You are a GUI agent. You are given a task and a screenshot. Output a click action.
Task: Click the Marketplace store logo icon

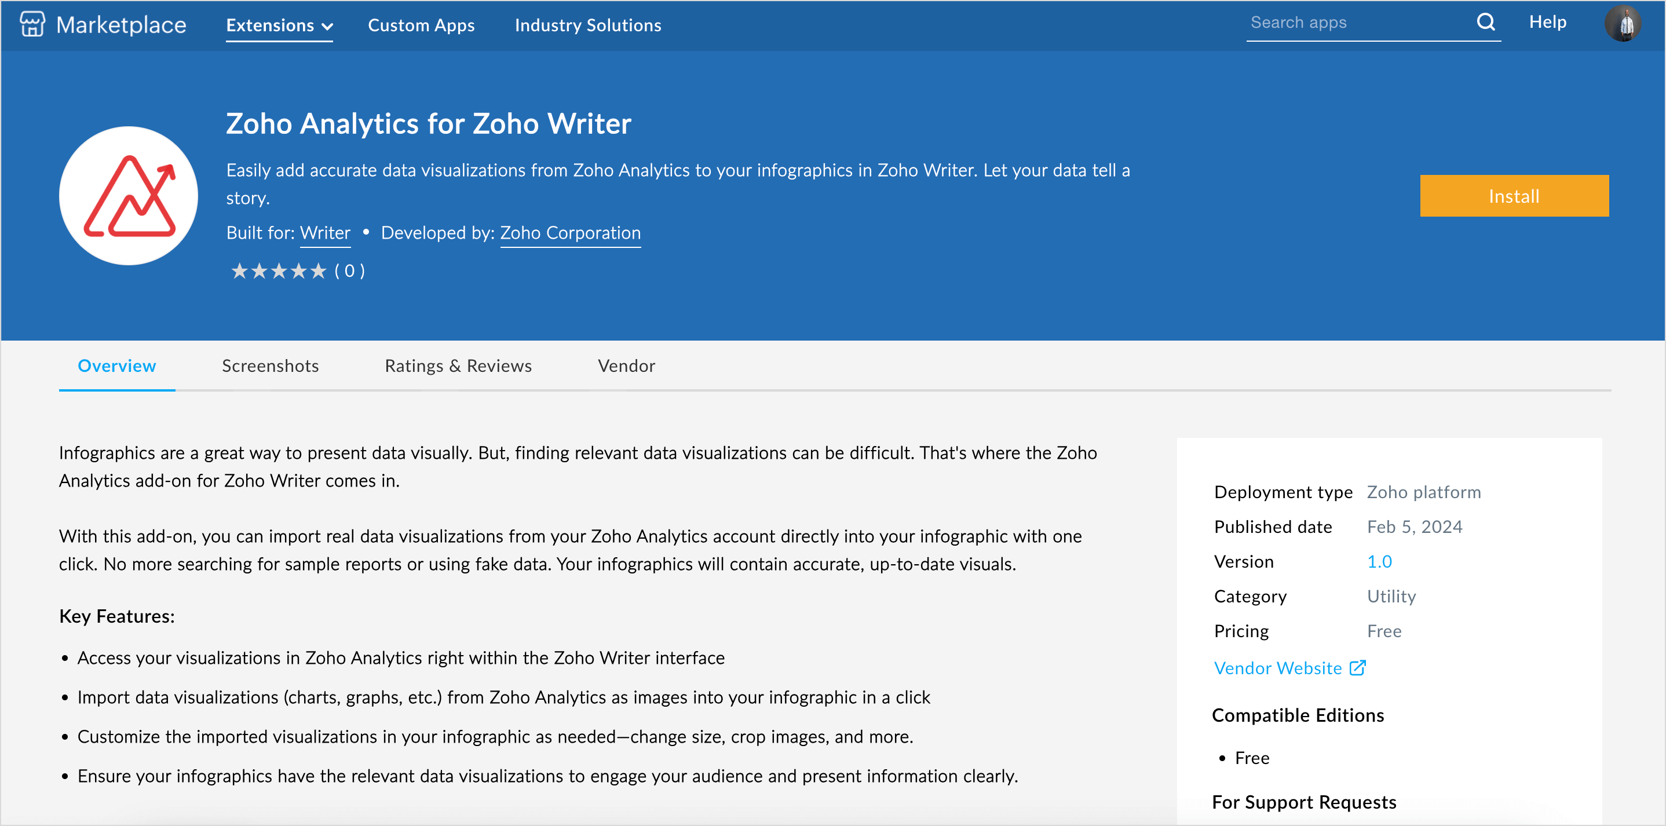click(x=32, y=24)
